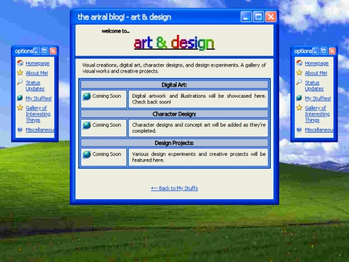Viewport: 349px width, 262px height.
Task: Open Homepage link in left options window
Action: (37, 63)
